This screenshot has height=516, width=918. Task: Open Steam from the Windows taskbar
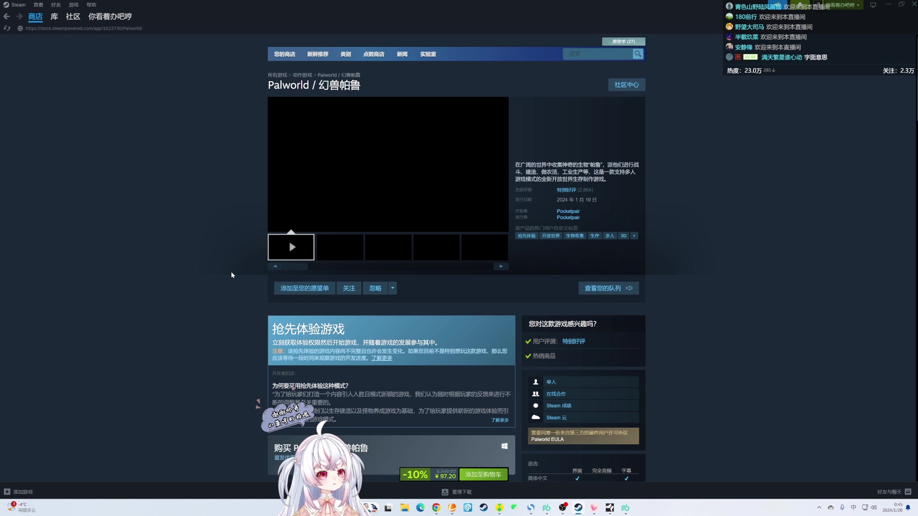click(579, 508)
